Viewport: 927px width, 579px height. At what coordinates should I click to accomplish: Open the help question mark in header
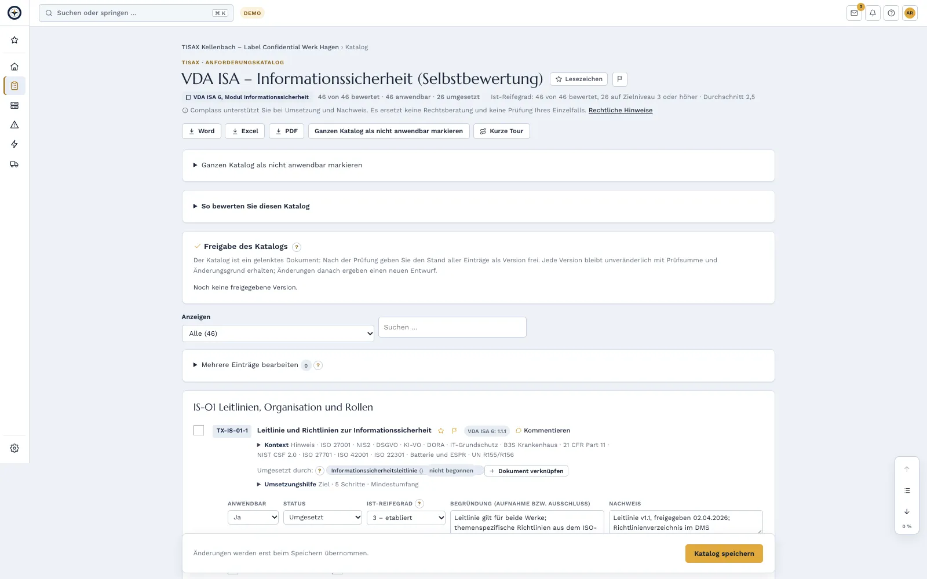[891, 13]
